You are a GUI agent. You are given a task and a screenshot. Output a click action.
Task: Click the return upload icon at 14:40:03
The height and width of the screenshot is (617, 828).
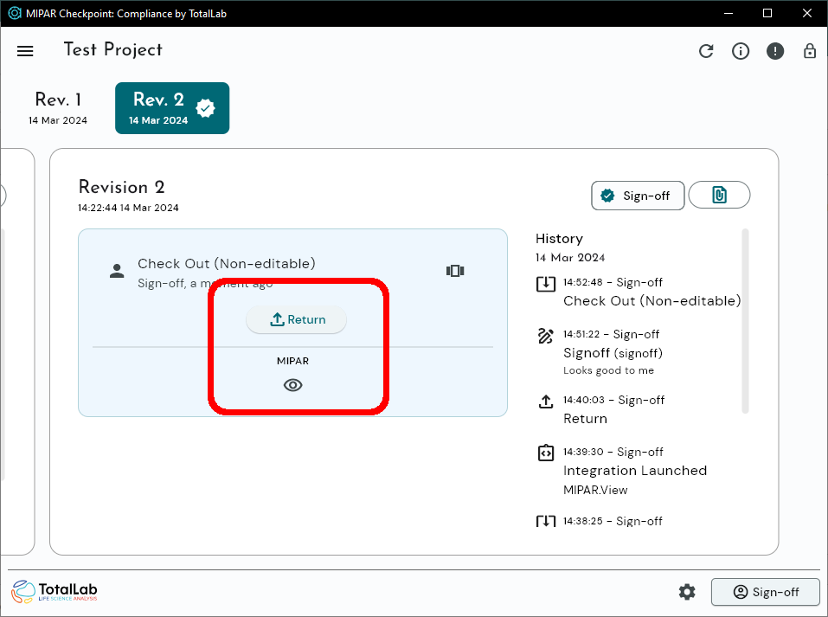545,402
